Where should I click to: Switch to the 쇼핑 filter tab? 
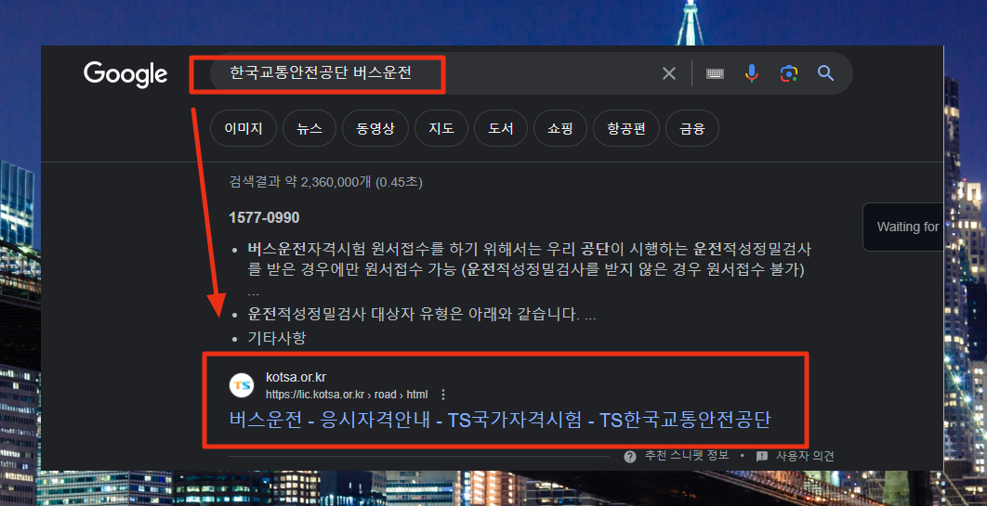[x=560, y=128]
